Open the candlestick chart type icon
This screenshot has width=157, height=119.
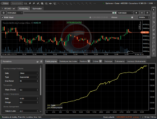(38, 3)
